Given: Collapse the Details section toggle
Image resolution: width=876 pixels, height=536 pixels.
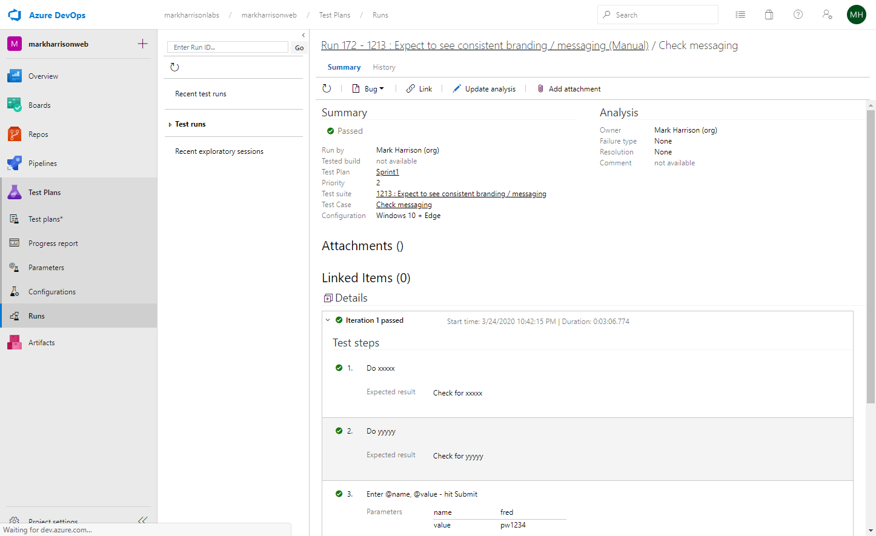Looking at the screenshot, I should click(x=328, y=298).
